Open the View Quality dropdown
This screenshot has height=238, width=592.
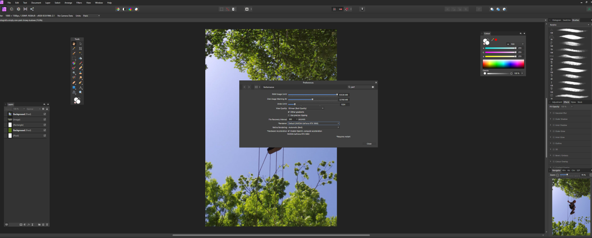(306, 108)
